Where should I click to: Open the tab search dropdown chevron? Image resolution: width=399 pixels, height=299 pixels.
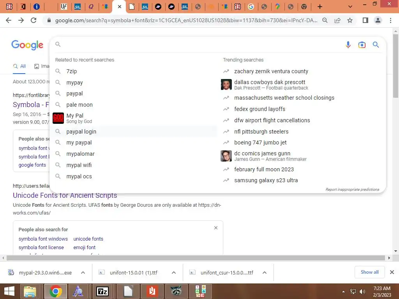[x=350, y=7]
